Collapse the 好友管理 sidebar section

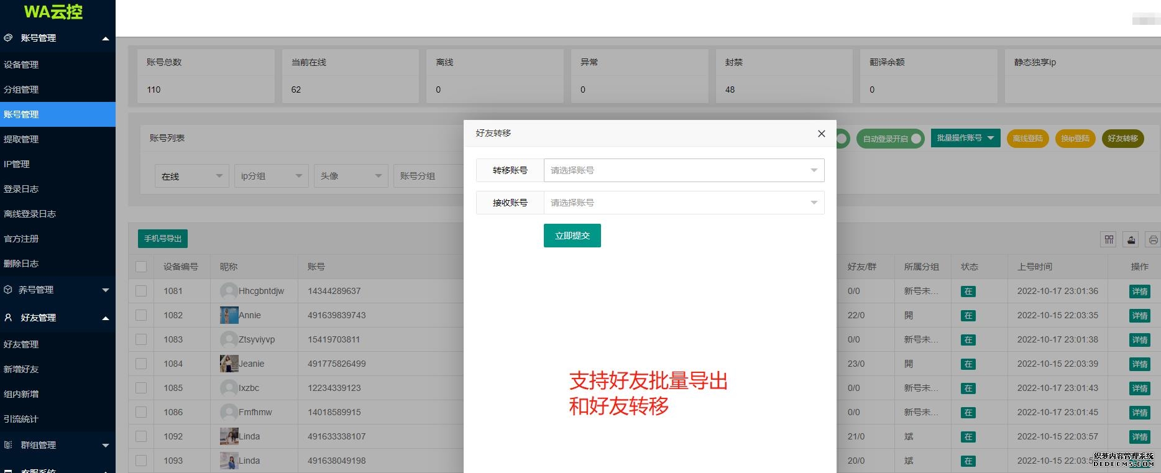pos(106,318)
